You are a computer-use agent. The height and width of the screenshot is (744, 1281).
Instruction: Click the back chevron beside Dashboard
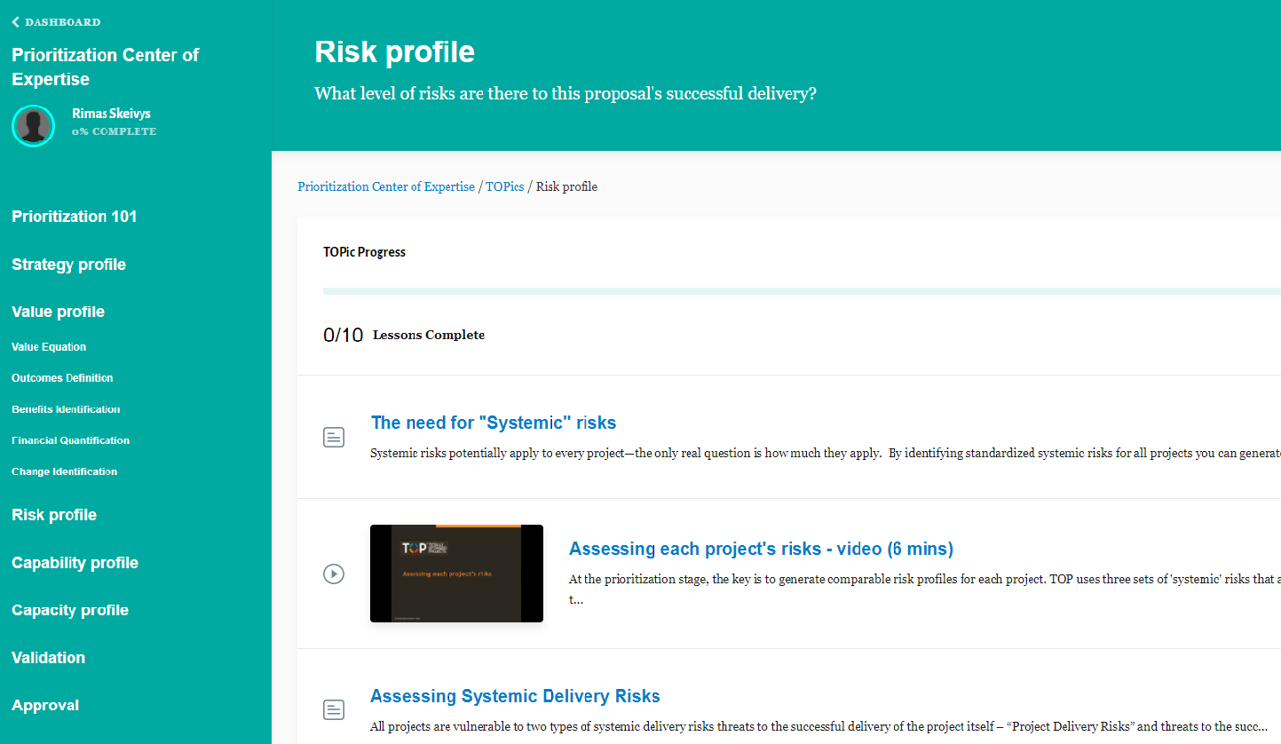(x=15, y=22)
